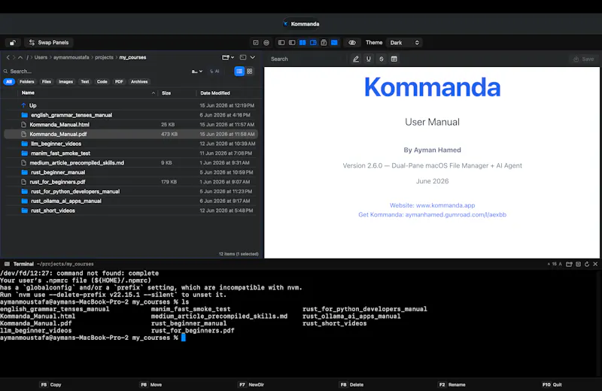Increase terminal font size with large A

[560, 264]
